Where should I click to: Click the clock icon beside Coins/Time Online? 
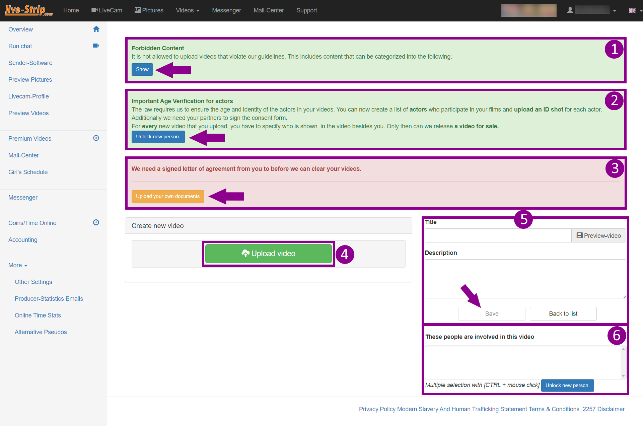tap(96, 223)
